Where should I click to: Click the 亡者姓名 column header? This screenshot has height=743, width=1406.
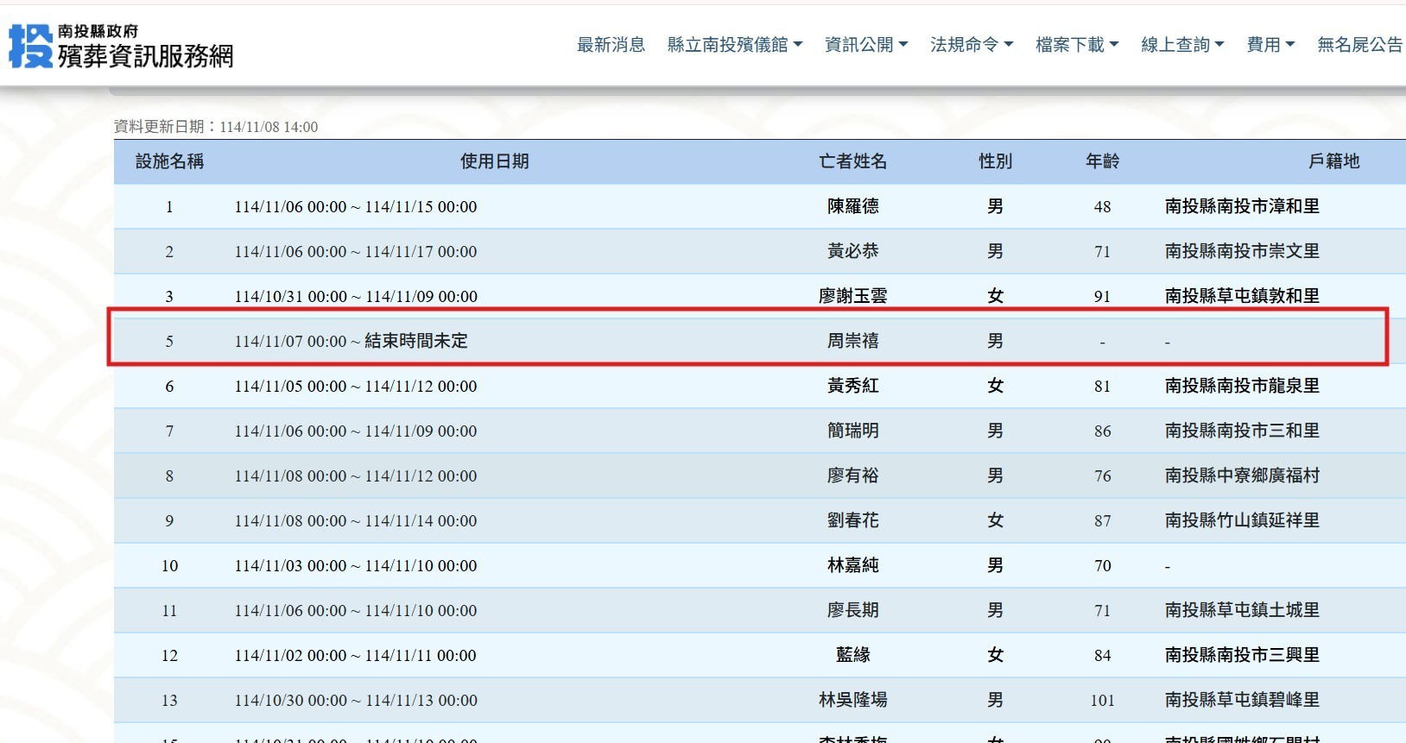(852, 161)
